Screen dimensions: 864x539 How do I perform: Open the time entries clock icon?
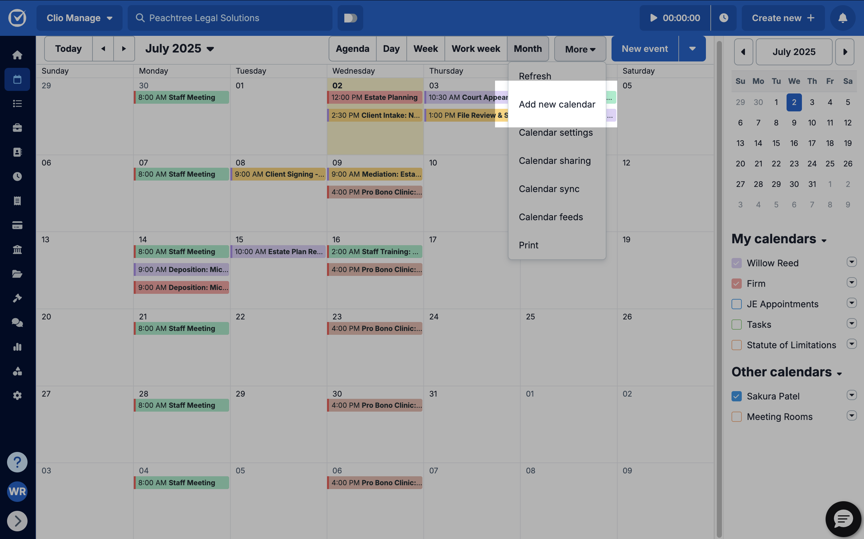point(724,18)
